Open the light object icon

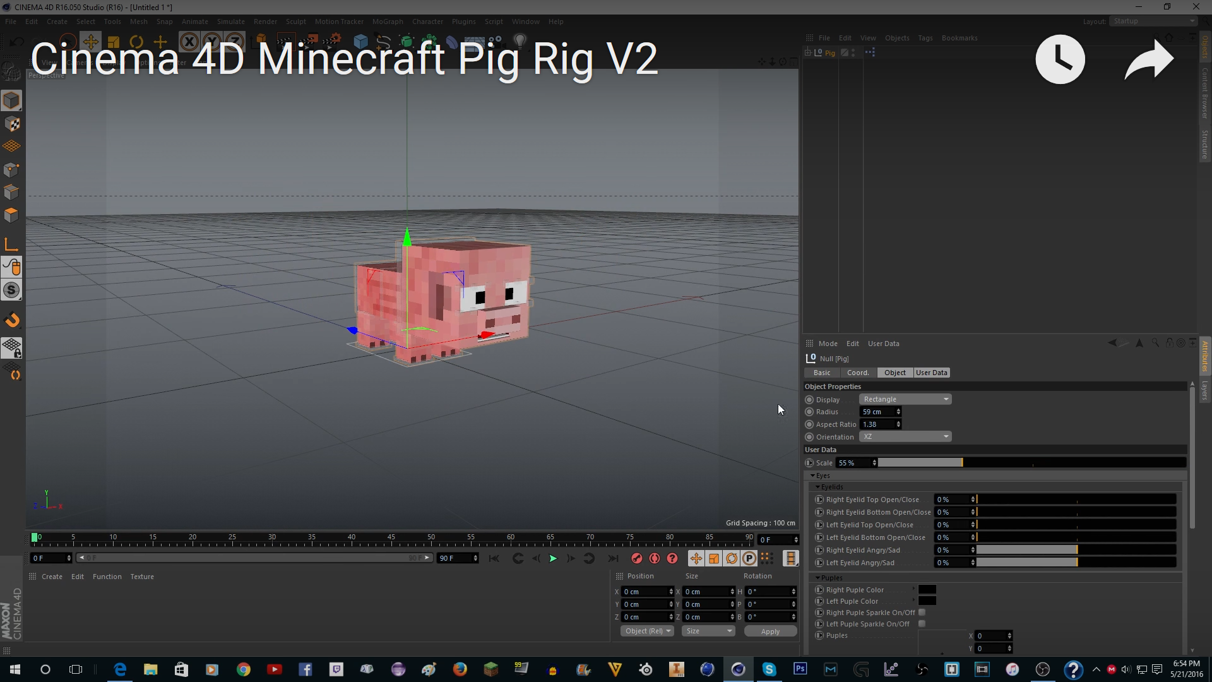520,42
